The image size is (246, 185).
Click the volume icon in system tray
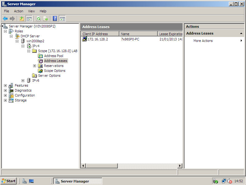(x=229, y=181)
